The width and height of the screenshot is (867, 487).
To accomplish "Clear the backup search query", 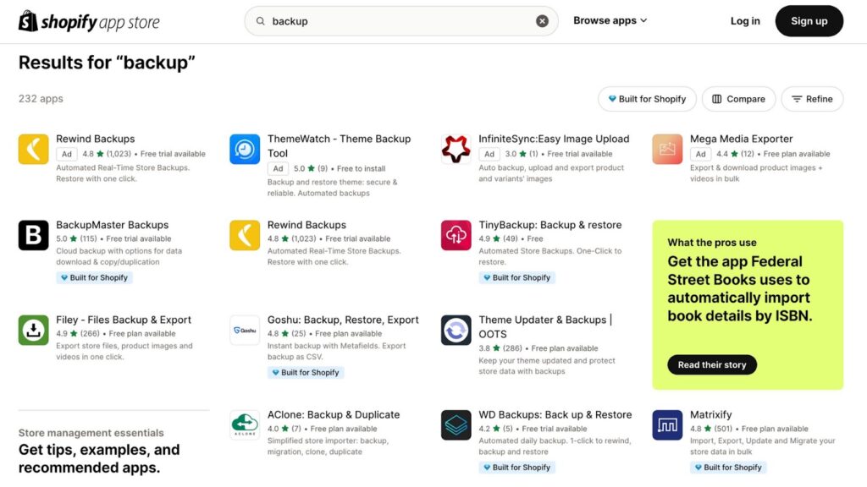I will coord(543,20).
